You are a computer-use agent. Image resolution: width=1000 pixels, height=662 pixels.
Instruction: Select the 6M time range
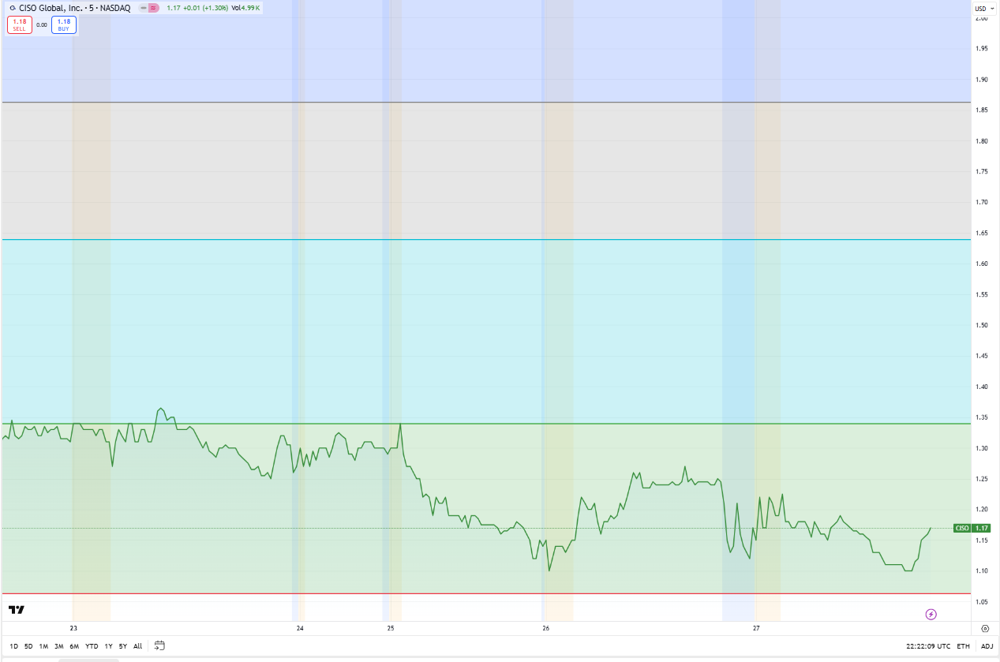click(74, 646)
